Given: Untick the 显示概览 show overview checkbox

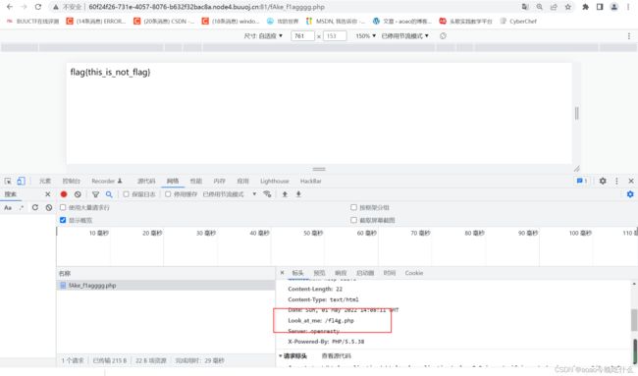Looking at the screenshot, I should [x=63, y=220].
